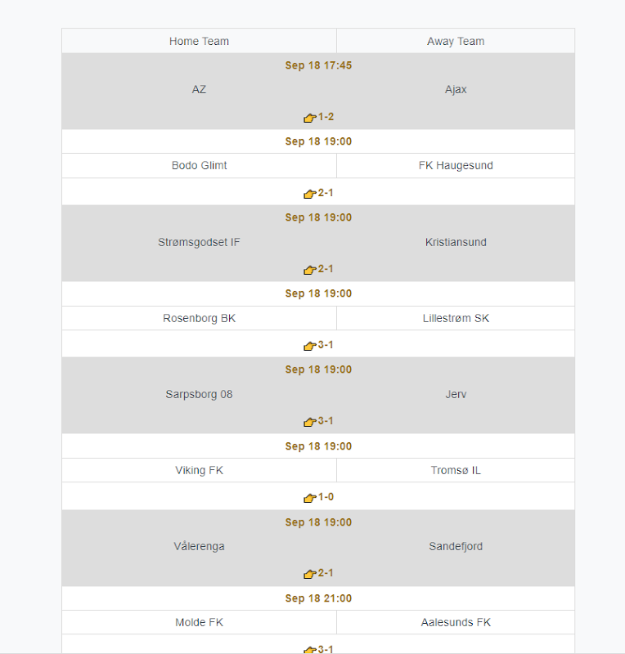The height and width of the screenshot is (654, 625).
Task: Click the Sandefjord away team name
Action: click(456, 547)
